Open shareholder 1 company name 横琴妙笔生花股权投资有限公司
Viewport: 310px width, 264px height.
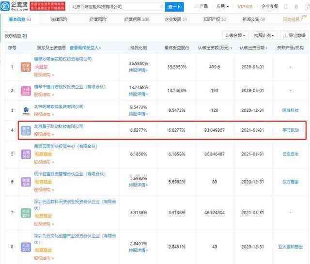click(x=63, y=59)
